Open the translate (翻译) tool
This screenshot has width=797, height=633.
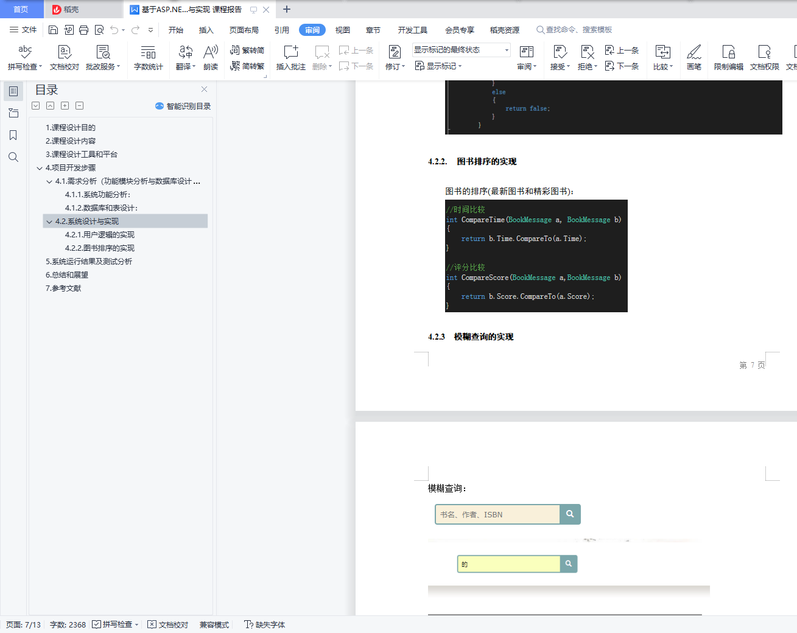click(186, 58)
